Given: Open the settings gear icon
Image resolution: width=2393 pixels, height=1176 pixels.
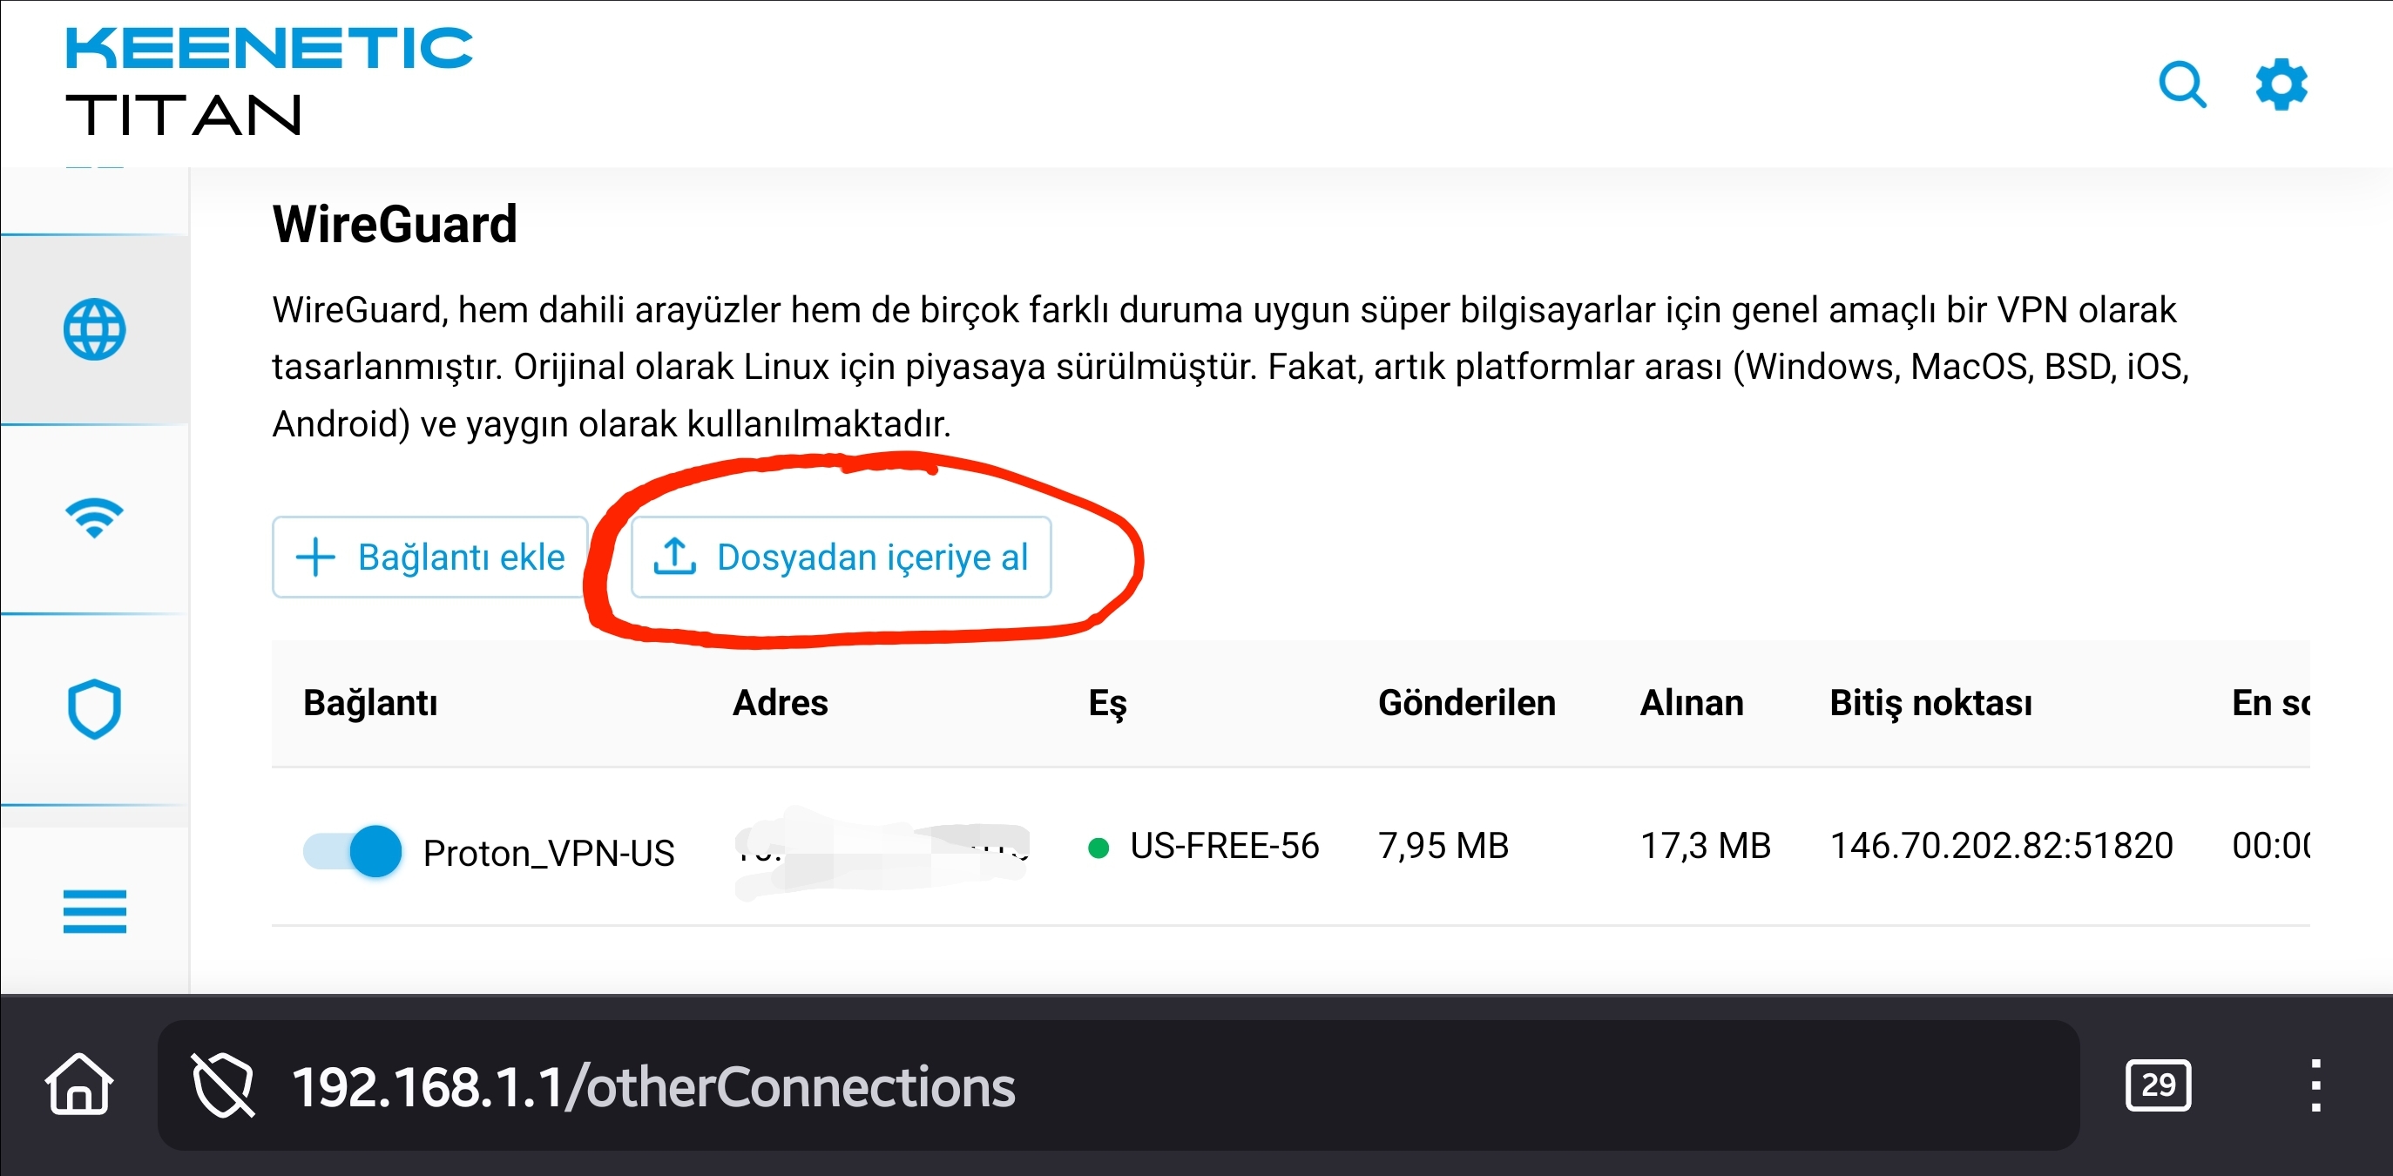Looking at the screenshot, I should point(2281,84).
